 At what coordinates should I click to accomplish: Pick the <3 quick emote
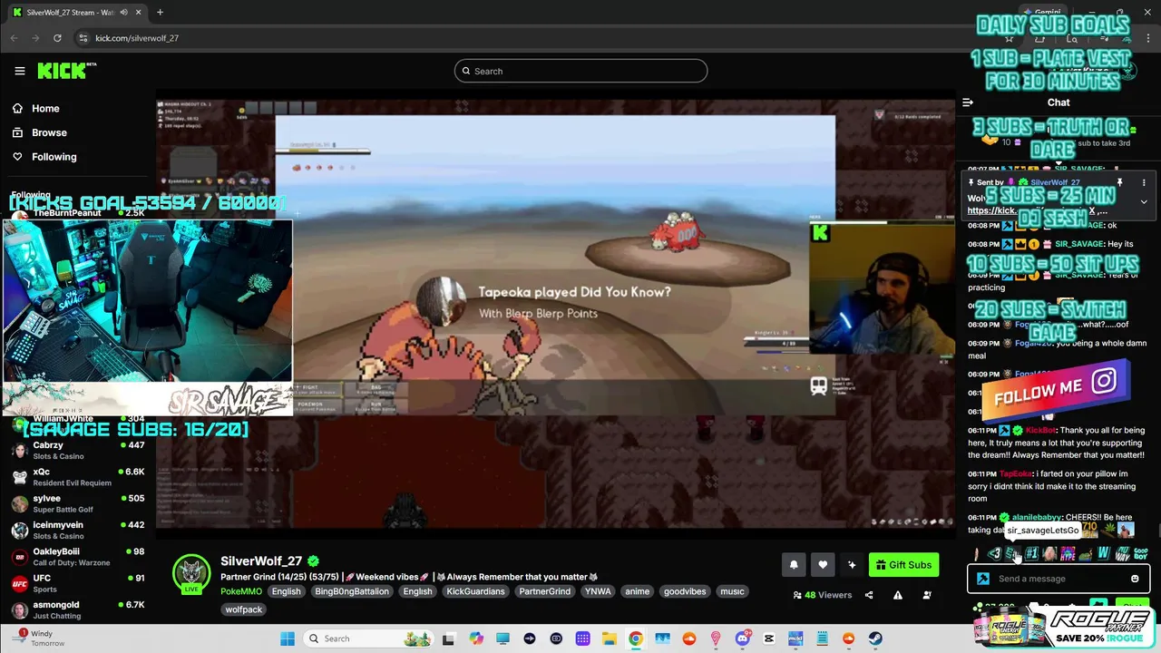(x=995, y=553)
